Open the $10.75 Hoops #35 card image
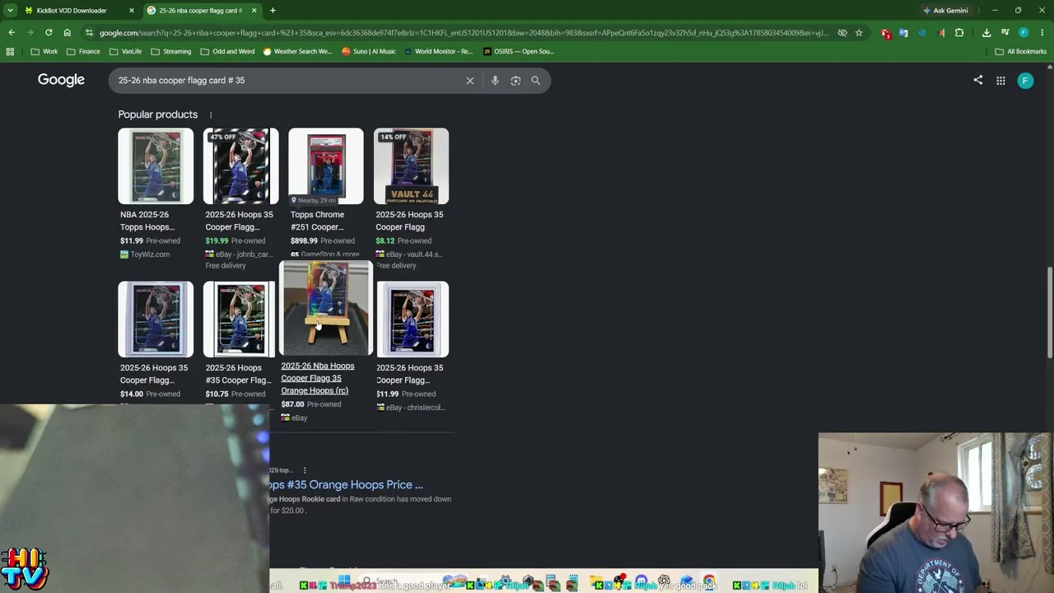 239,319
